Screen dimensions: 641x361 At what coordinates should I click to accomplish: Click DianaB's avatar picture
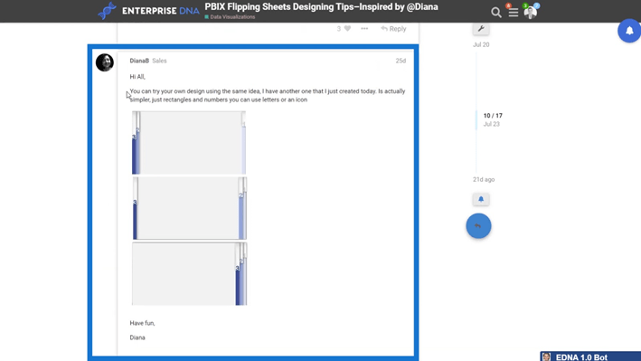coord(105,62)
